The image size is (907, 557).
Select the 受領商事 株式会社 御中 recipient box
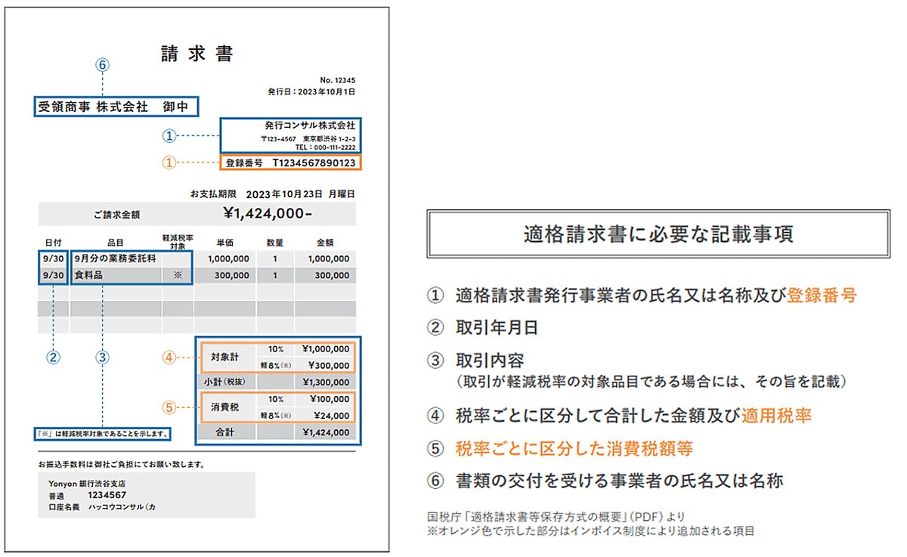pos(117,107)
